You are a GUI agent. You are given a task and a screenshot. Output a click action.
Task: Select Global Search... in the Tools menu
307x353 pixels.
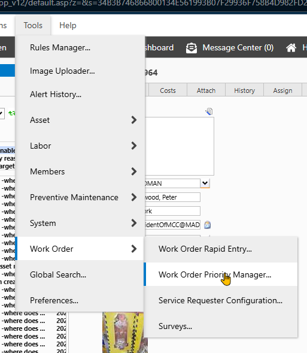(x=80, y=274)
